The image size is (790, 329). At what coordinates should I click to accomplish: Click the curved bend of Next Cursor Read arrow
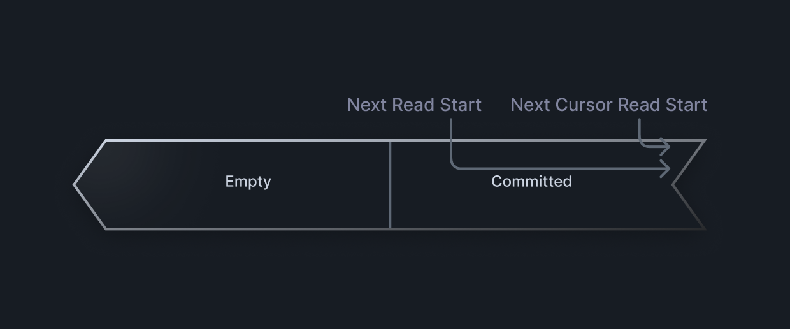tap(642, 144)
